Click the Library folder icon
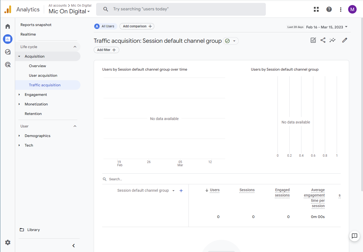 (22, 230)
